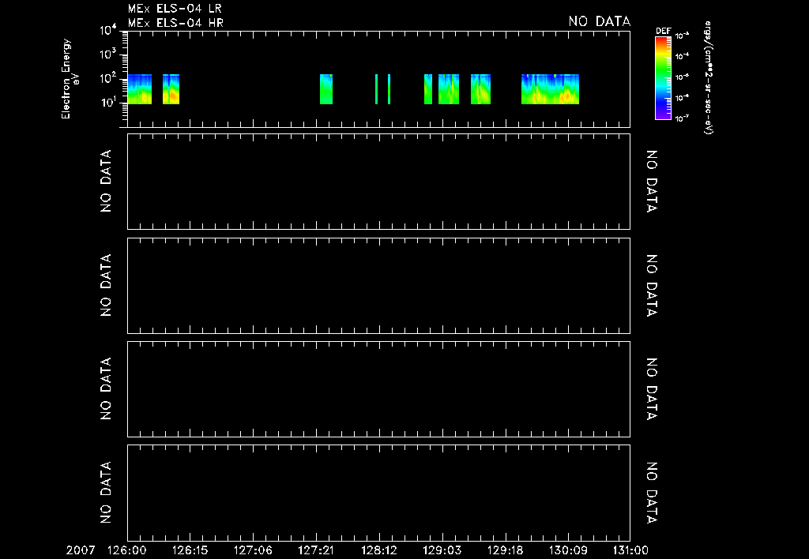Click the wide data block spanning 130:09
This screenshot has height=559, width=809.
(550, 89)
